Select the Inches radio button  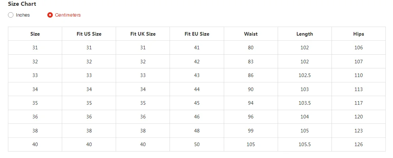[11, 15]
